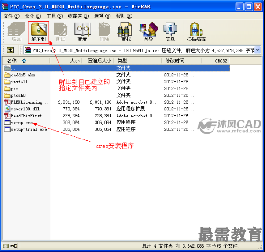This screenshot has width=265, height=252.
Task: Click the install folder icon
Action: [7, 82]
